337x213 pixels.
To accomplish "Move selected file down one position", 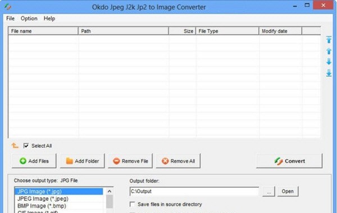I will click(x=329, y=62).
